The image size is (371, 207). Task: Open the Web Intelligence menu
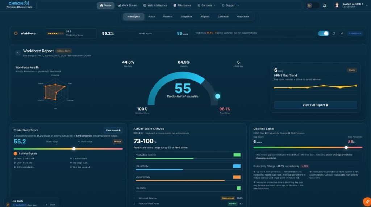[155, 5]
